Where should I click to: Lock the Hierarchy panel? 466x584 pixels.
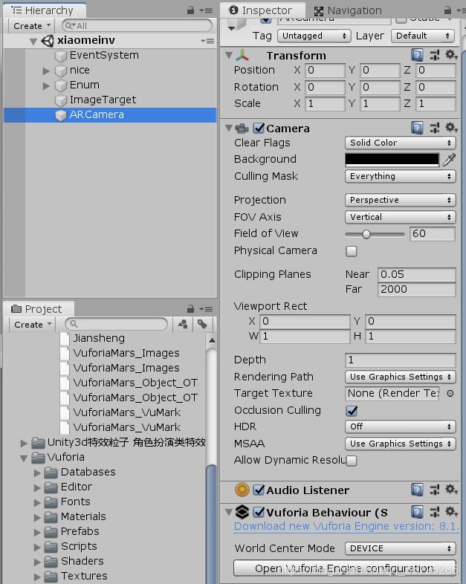190,10
